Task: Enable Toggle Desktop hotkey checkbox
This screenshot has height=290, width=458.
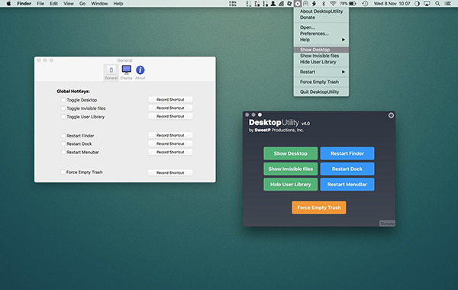Action: 63,100
